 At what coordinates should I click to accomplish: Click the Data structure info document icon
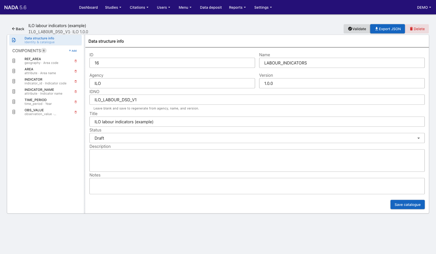pyautogui.click(x=14, y=40)
